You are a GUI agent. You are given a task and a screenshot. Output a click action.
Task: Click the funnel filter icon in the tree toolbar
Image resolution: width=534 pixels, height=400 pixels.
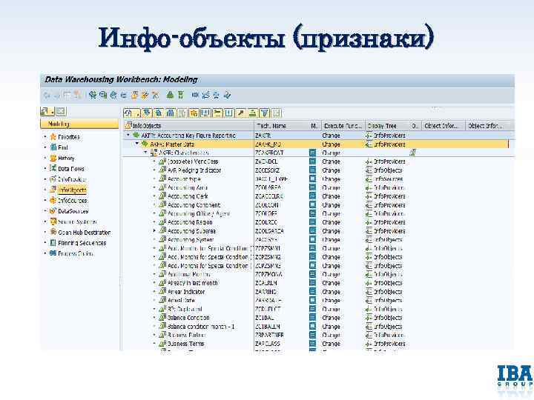[265, 113]
